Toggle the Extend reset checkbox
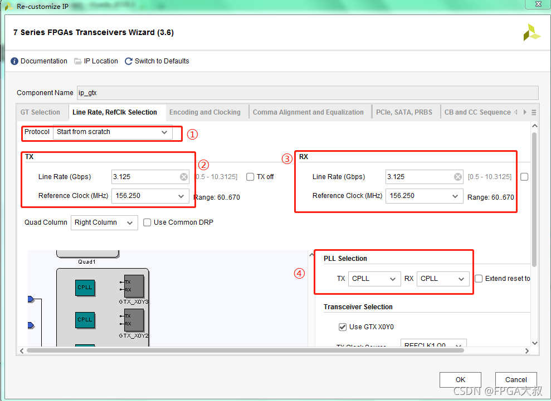The height and width of the screenshot is (401, 551). point(479,279)
